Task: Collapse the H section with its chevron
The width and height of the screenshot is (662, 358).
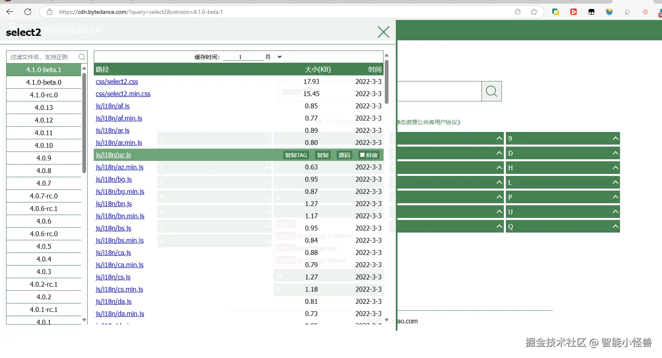Action: (616, 168)
